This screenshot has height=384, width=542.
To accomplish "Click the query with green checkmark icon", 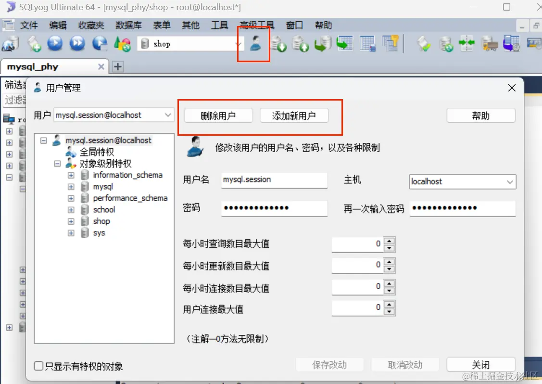I will 424,44.
